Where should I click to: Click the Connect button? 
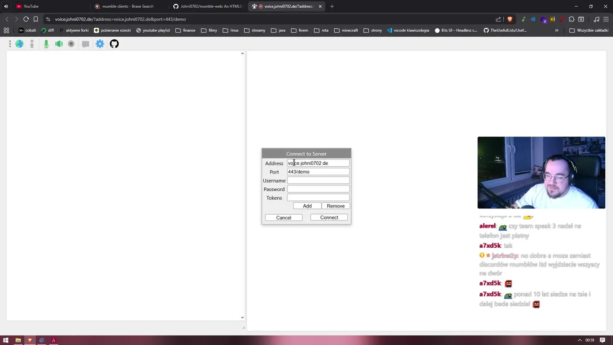(329, 218)
